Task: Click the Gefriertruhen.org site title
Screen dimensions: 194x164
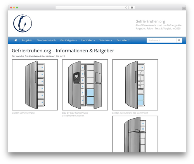Action: tap(150, 21)
